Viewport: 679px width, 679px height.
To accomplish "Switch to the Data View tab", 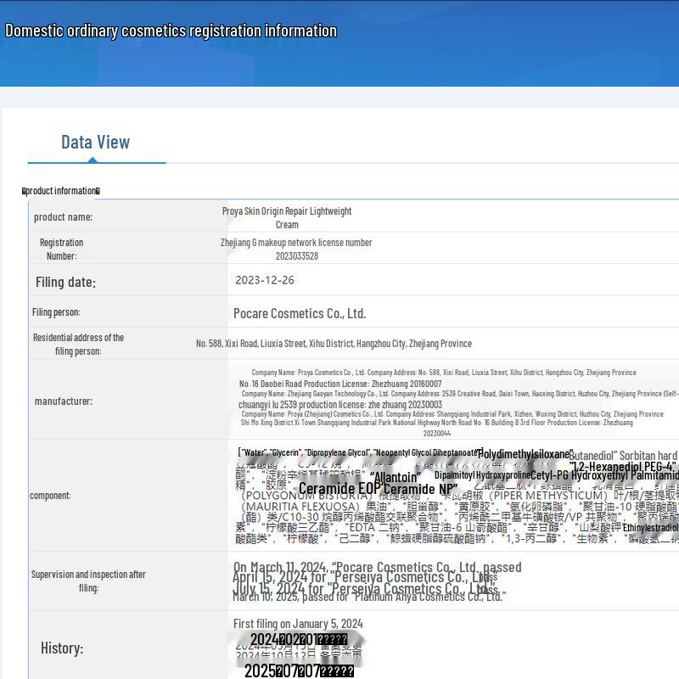I will pyautogui.click(x=93, y=143).
